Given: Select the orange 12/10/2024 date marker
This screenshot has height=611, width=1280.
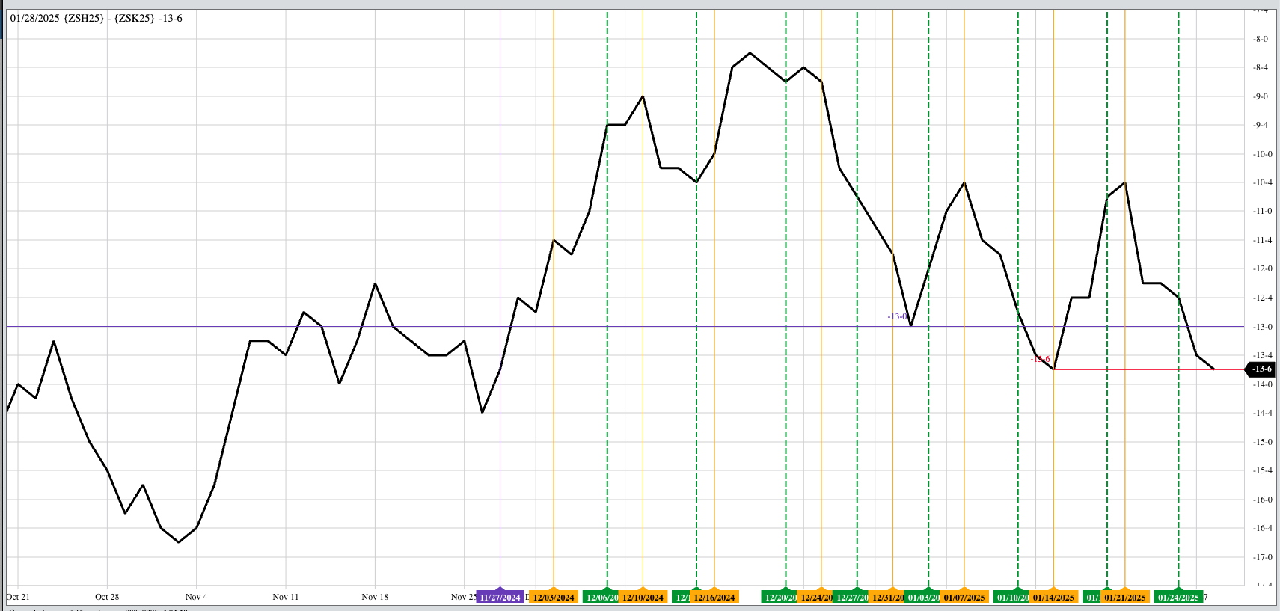Looking at the screenshot, I should tap(643, 597).
